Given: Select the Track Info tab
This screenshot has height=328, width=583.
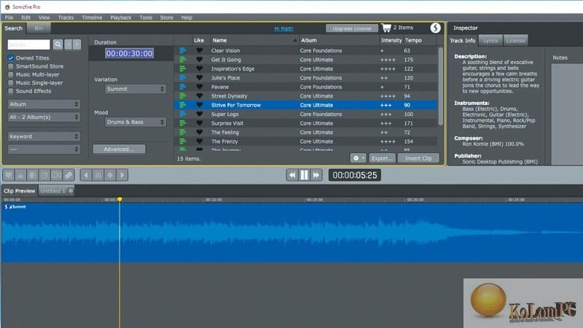Looking at the screenshot, I should 463,41.
